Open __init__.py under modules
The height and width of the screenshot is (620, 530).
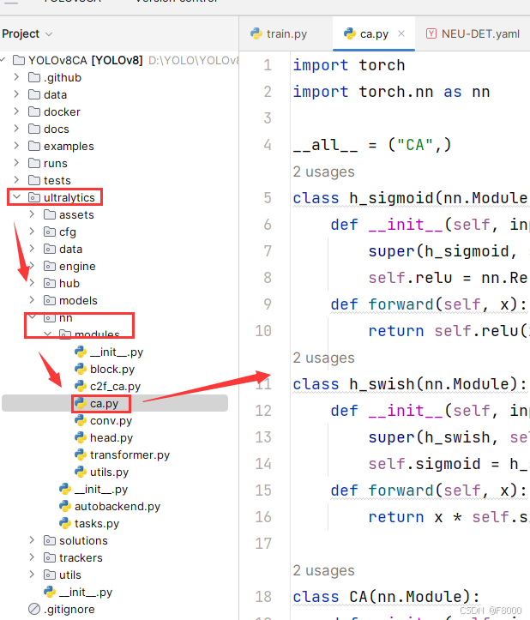[117, 352]
